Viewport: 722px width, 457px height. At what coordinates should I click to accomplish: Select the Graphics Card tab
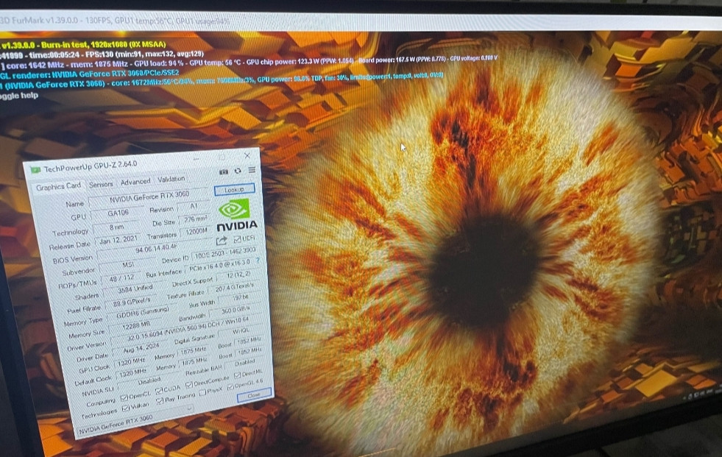59,187
